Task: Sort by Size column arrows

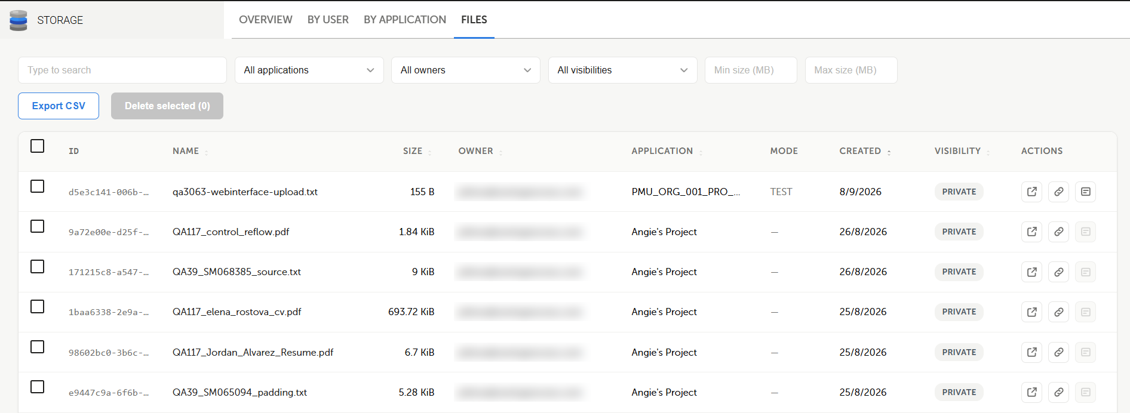Action: (x=429, y=152)
